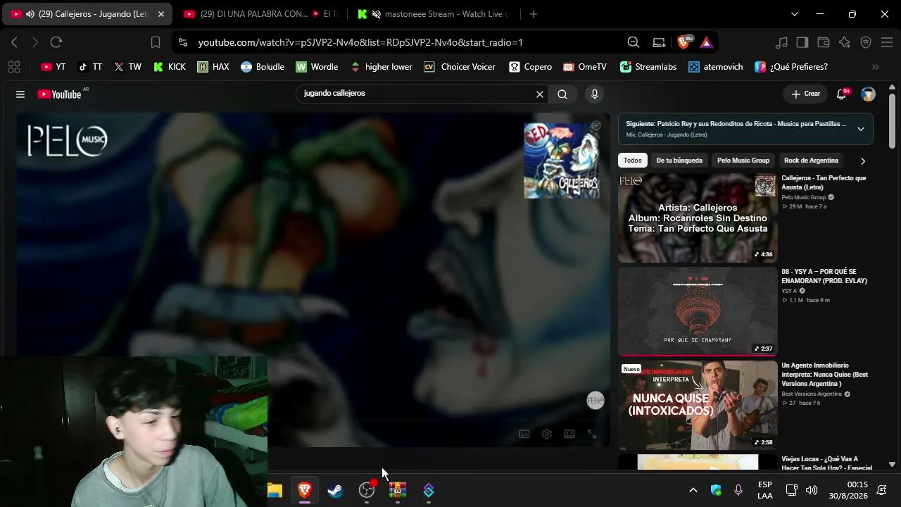
Task: Open the tab groups grid icon
Action: (x=13, y=67)
